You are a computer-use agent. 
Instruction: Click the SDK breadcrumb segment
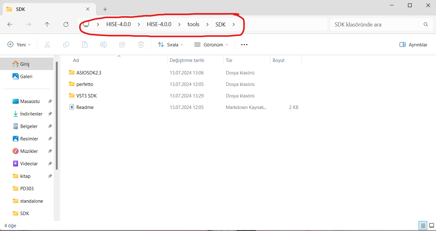tap(220, 24)
